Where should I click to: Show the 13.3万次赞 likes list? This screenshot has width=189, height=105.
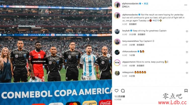(120, 96)
